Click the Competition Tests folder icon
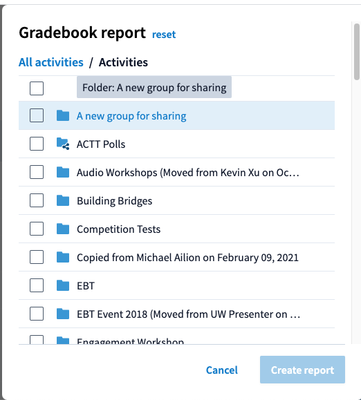Image resolution: width=361 pixels, height=400 pixels. (63, 229)
